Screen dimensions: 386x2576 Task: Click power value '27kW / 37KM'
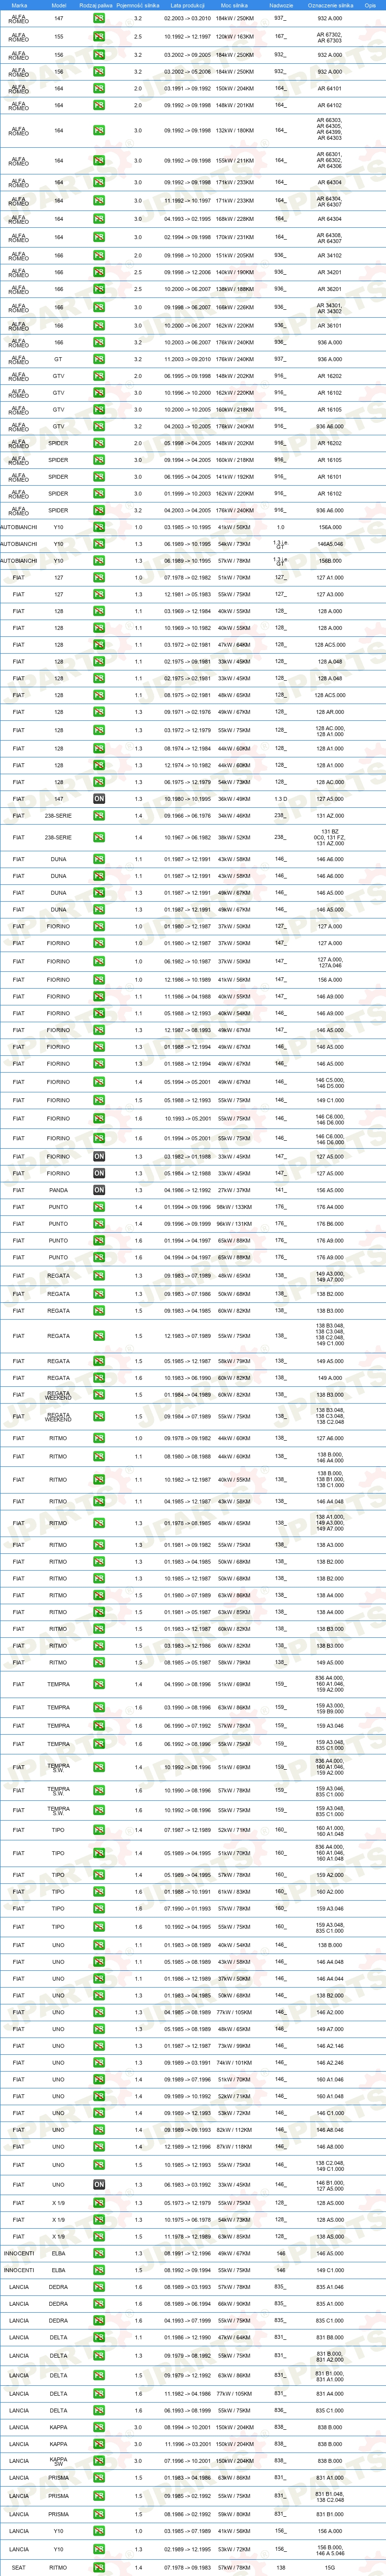click(234, 1190)
